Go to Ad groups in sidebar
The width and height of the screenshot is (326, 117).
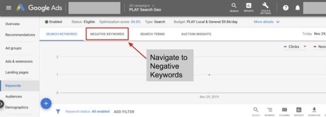click(13, 48)
